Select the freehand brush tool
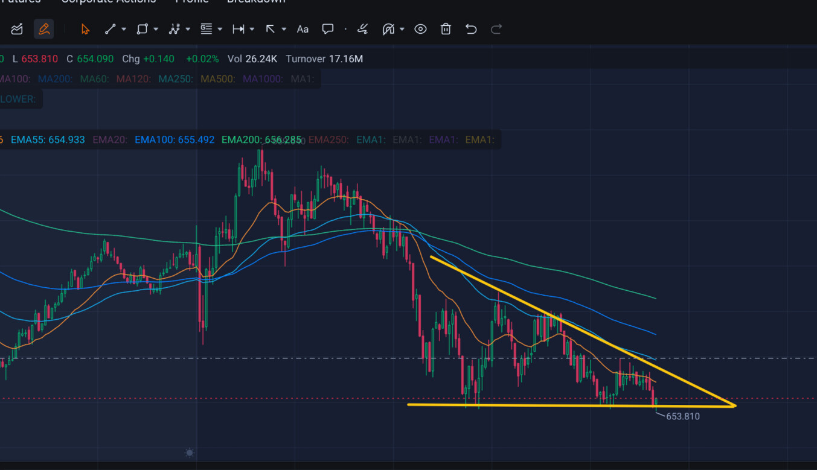 (x=362, y=29)
